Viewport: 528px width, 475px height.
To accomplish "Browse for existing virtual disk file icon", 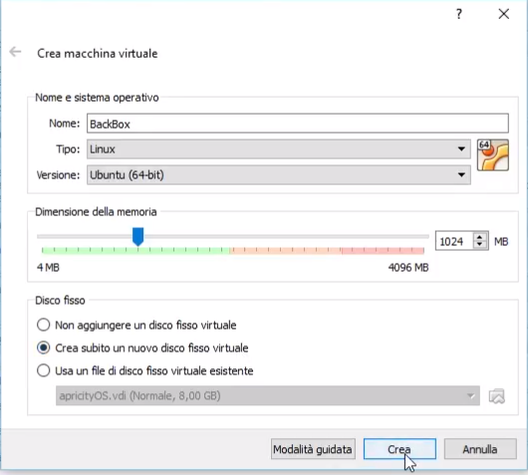I will click(x=497, y=396).
